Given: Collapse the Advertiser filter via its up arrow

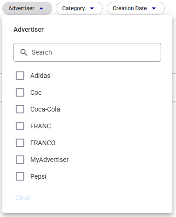Looking at the screenshot, I should point(41,8).
